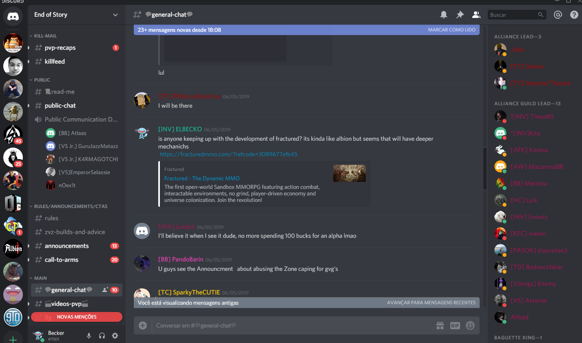The width and height of the screenshot is (582, 343).
Task: Click [INV] Lukekk username
Action: click(x=177, y=227)
